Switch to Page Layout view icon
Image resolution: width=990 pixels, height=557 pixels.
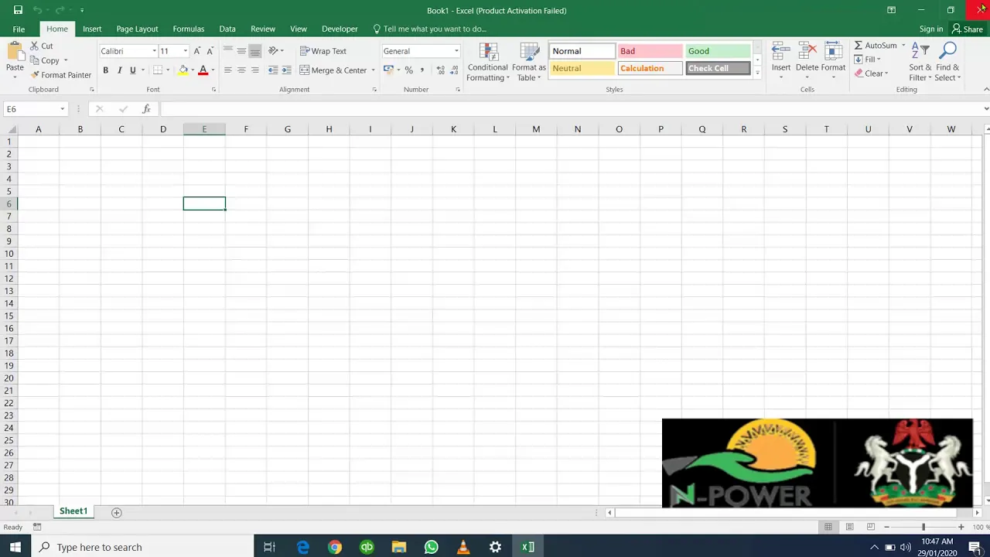(849, 527)
